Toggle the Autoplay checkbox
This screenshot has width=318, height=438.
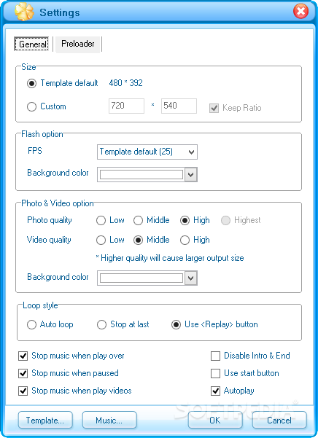click(x=215, y=391)
